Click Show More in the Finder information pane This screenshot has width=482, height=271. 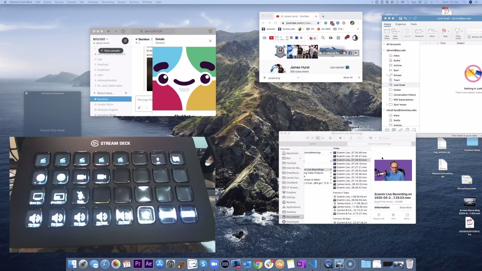point(406,207)
